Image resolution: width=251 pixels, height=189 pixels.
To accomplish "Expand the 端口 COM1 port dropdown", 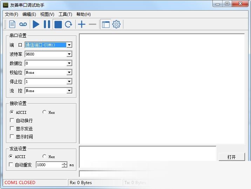I will (69, 45).
